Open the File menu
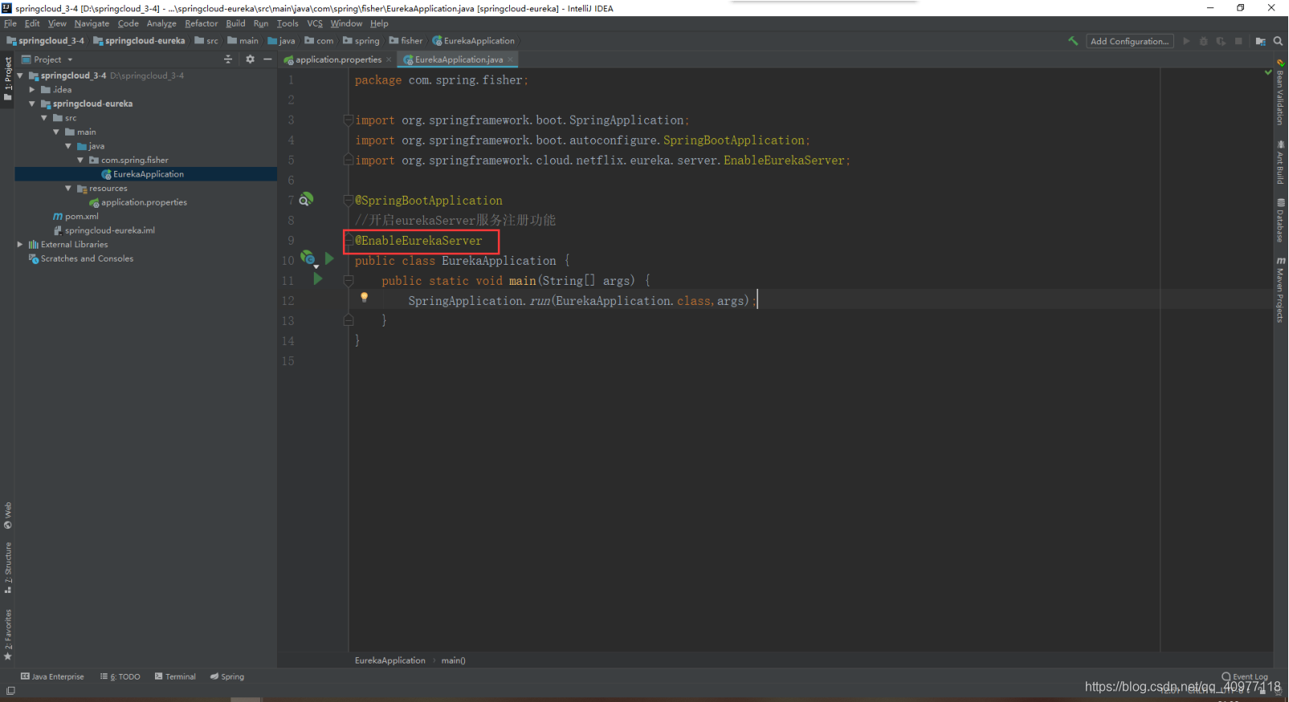Screen dimensions: 1289x702 (10, 23)
